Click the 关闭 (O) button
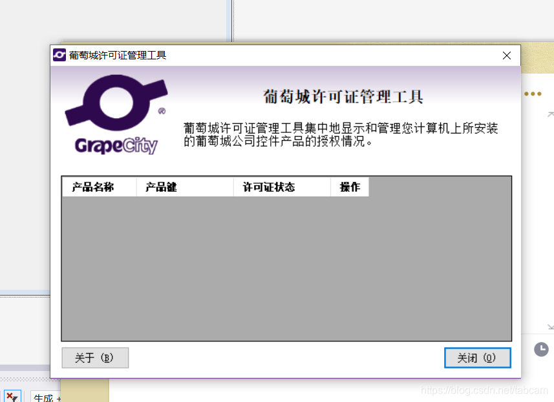Viewport: 554px width, 402px height. coord(477,358)
